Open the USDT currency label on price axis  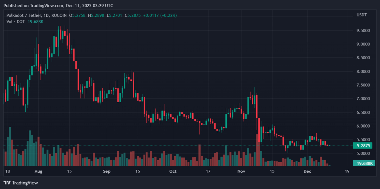coord(361,15)
